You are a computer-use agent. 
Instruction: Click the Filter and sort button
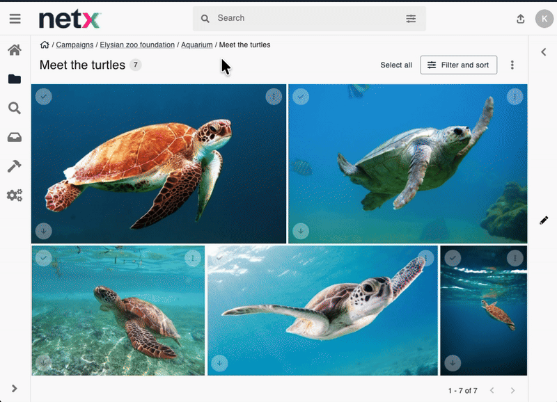click(458, 65)
